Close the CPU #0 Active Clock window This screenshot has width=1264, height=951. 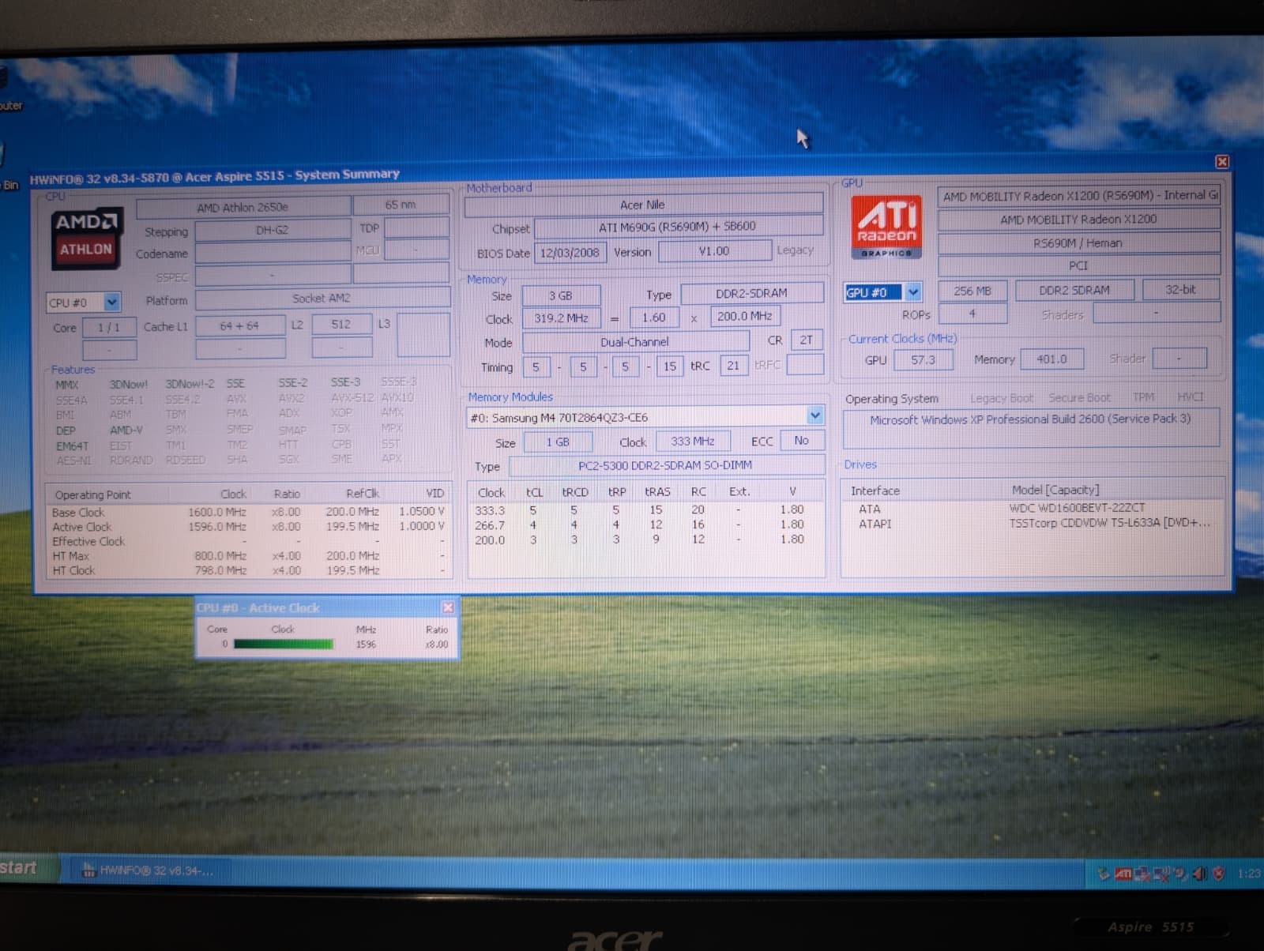click(x=448, y=607)
